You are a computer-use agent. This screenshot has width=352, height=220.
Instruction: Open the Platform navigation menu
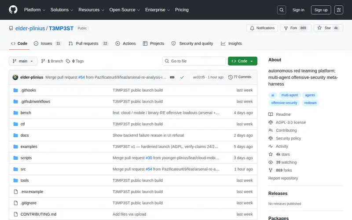coord(35,10)
